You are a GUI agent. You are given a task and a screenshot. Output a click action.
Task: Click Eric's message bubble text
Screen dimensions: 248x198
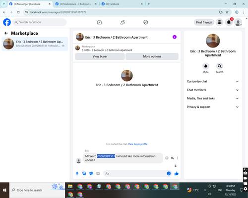coord(123,158)
